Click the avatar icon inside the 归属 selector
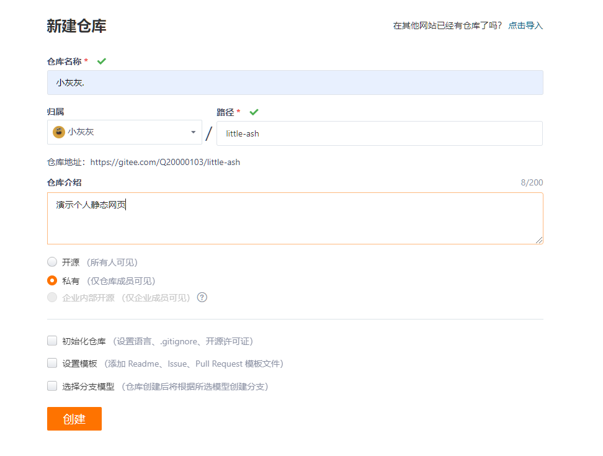Screen dimensions: 603x456 [59, 132]
